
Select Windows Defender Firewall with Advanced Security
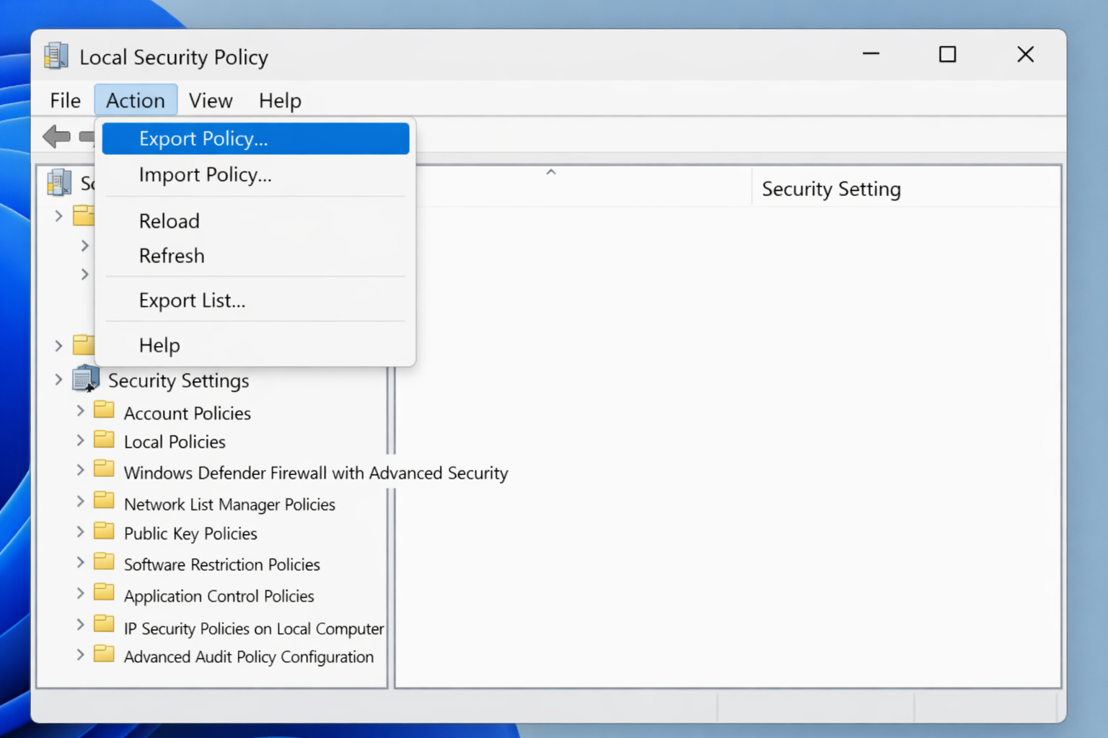click(316, 473)
